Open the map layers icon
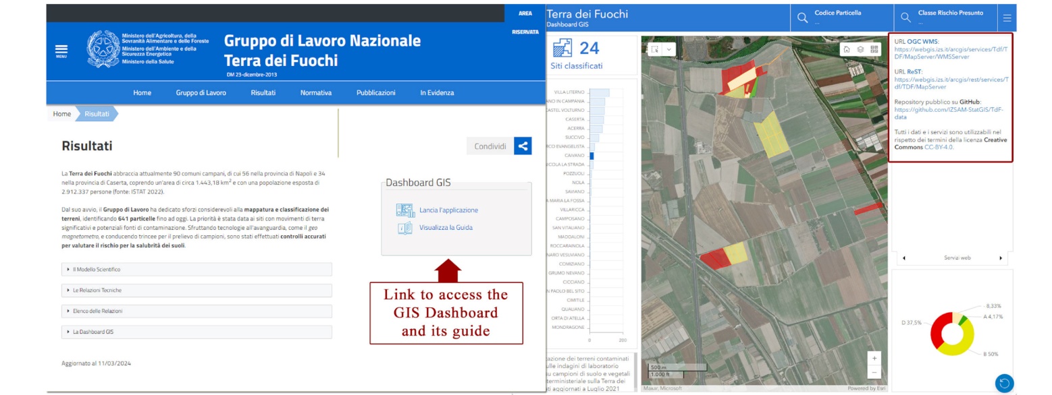Image resolution: width=1052 pixels, height=395 pixels. coord(860,49)
